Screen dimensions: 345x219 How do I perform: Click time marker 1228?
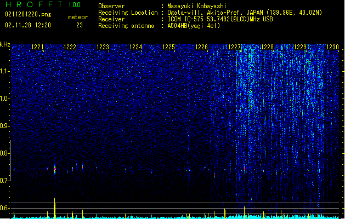[267, 47]
